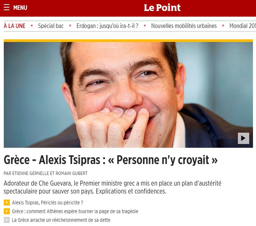256x226 pixels.
Task: Open the headline Personne n'y croyait
Action: coord(111,160)
